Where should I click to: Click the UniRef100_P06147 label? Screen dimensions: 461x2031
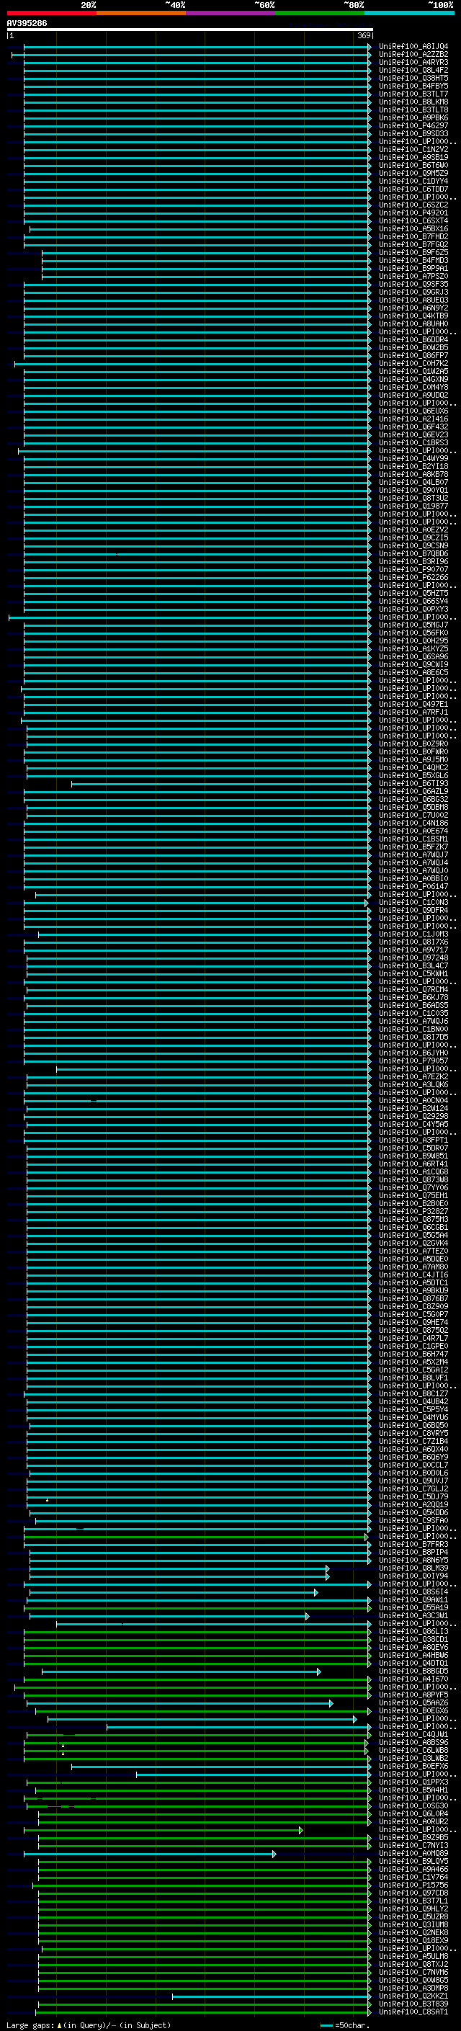(413, 887)
